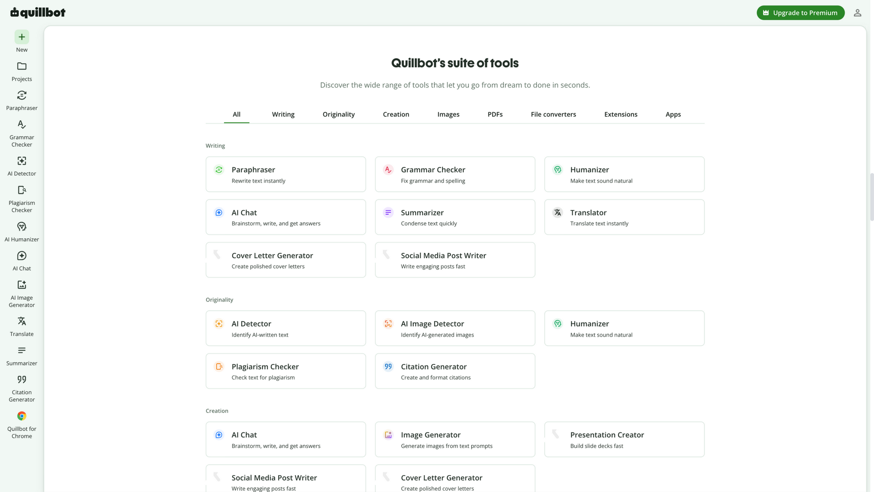Click Upgrade to Premium button
Screen dimensions: 874x492
(x=800, y=13)
